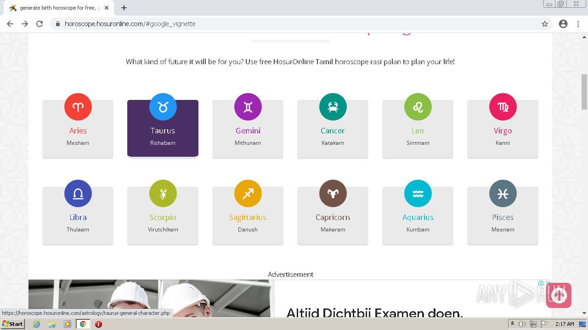Close the advertisement with X icon

tap(548, 283)
